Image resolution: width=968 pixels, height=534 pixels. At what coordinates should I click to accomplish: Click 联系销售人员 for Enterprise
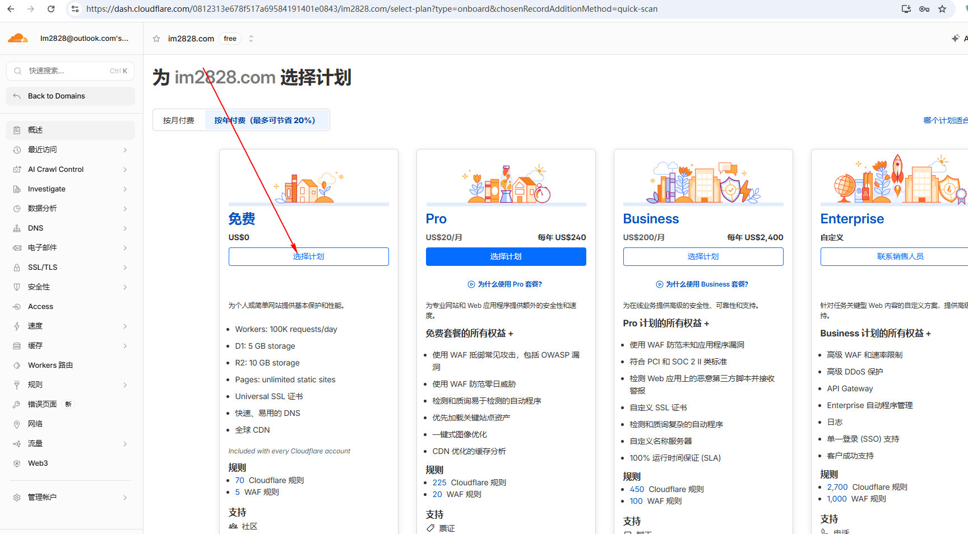(900, 256)
